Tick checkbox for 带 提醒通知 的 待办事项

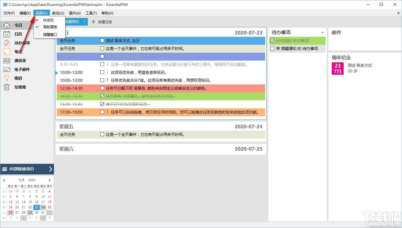coord(272,49)
